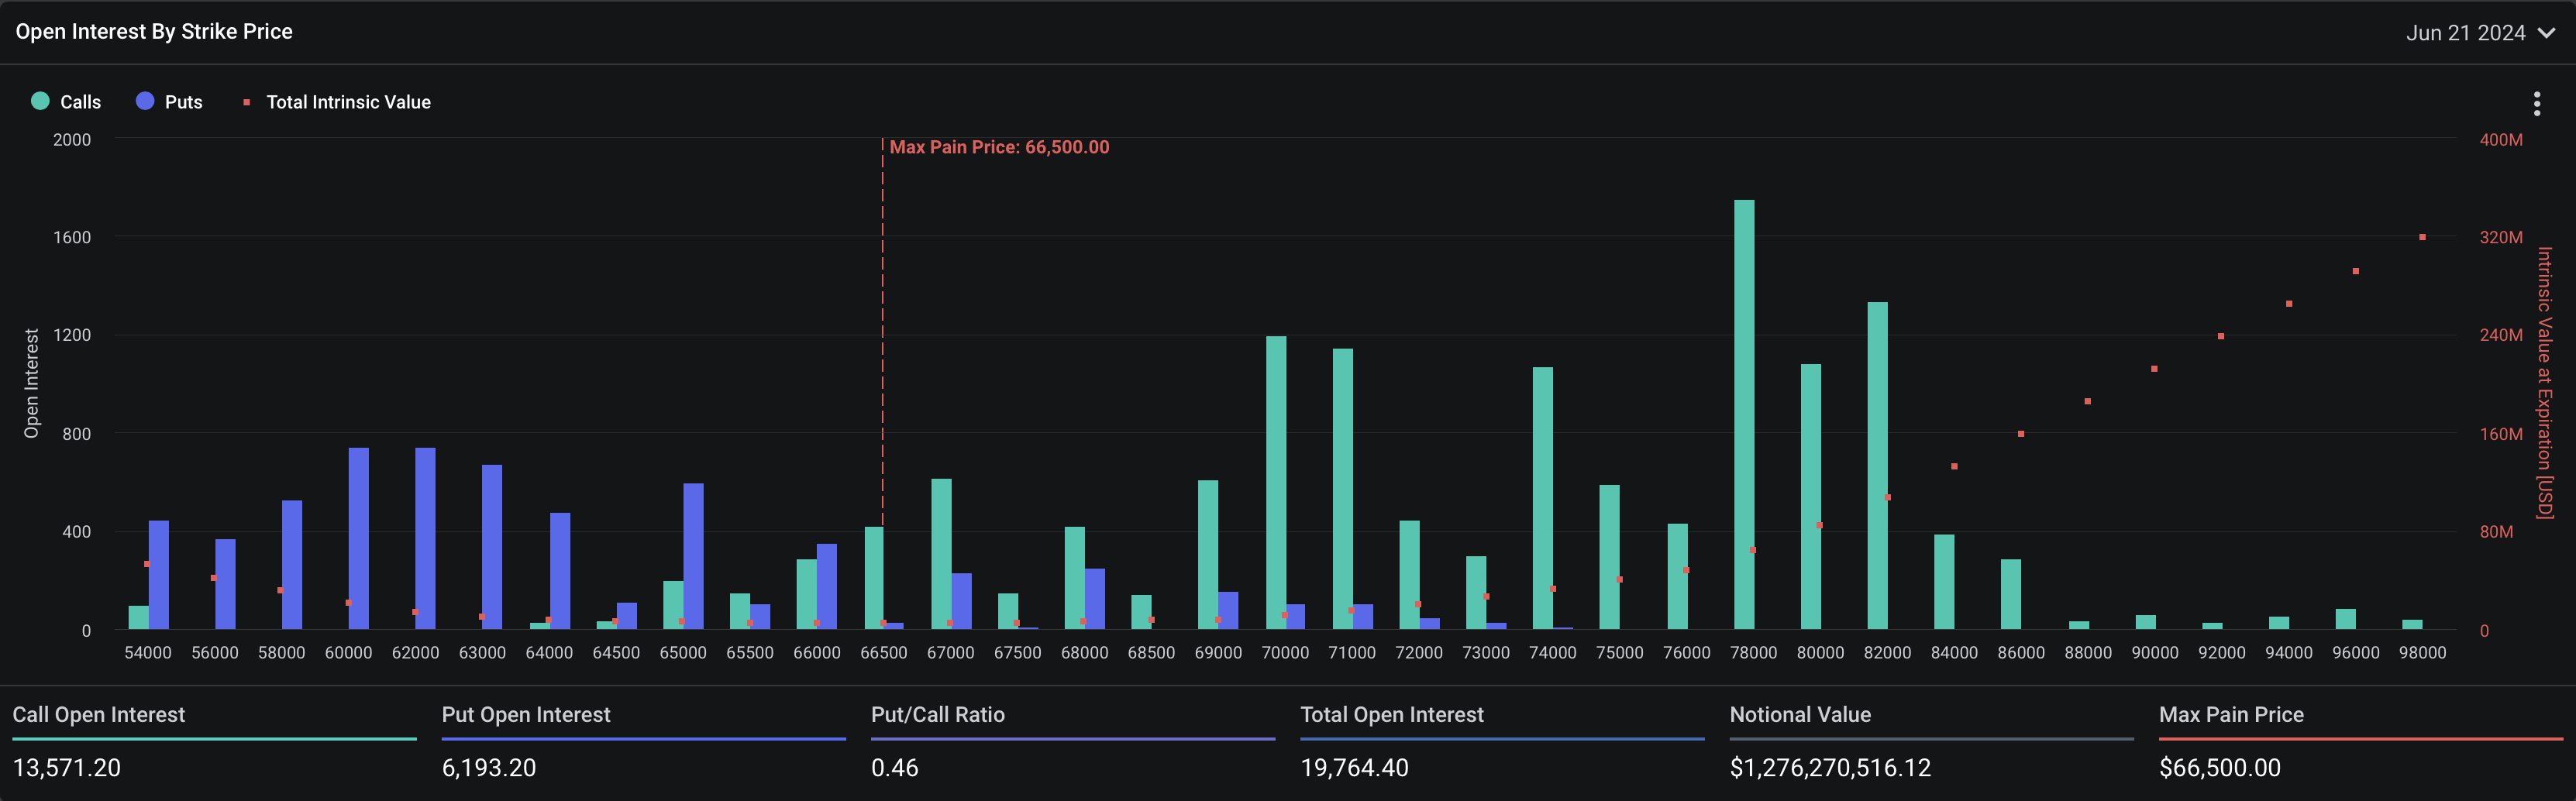The image size is (2576, 801).
Task: Toggle the Puts series in the legend
Action: (x=183, y=102)
